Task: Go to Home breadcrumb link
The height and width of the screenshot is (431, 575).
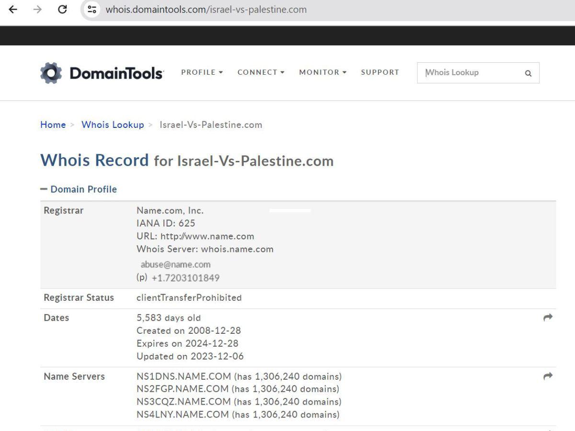Action: [53, 125]
